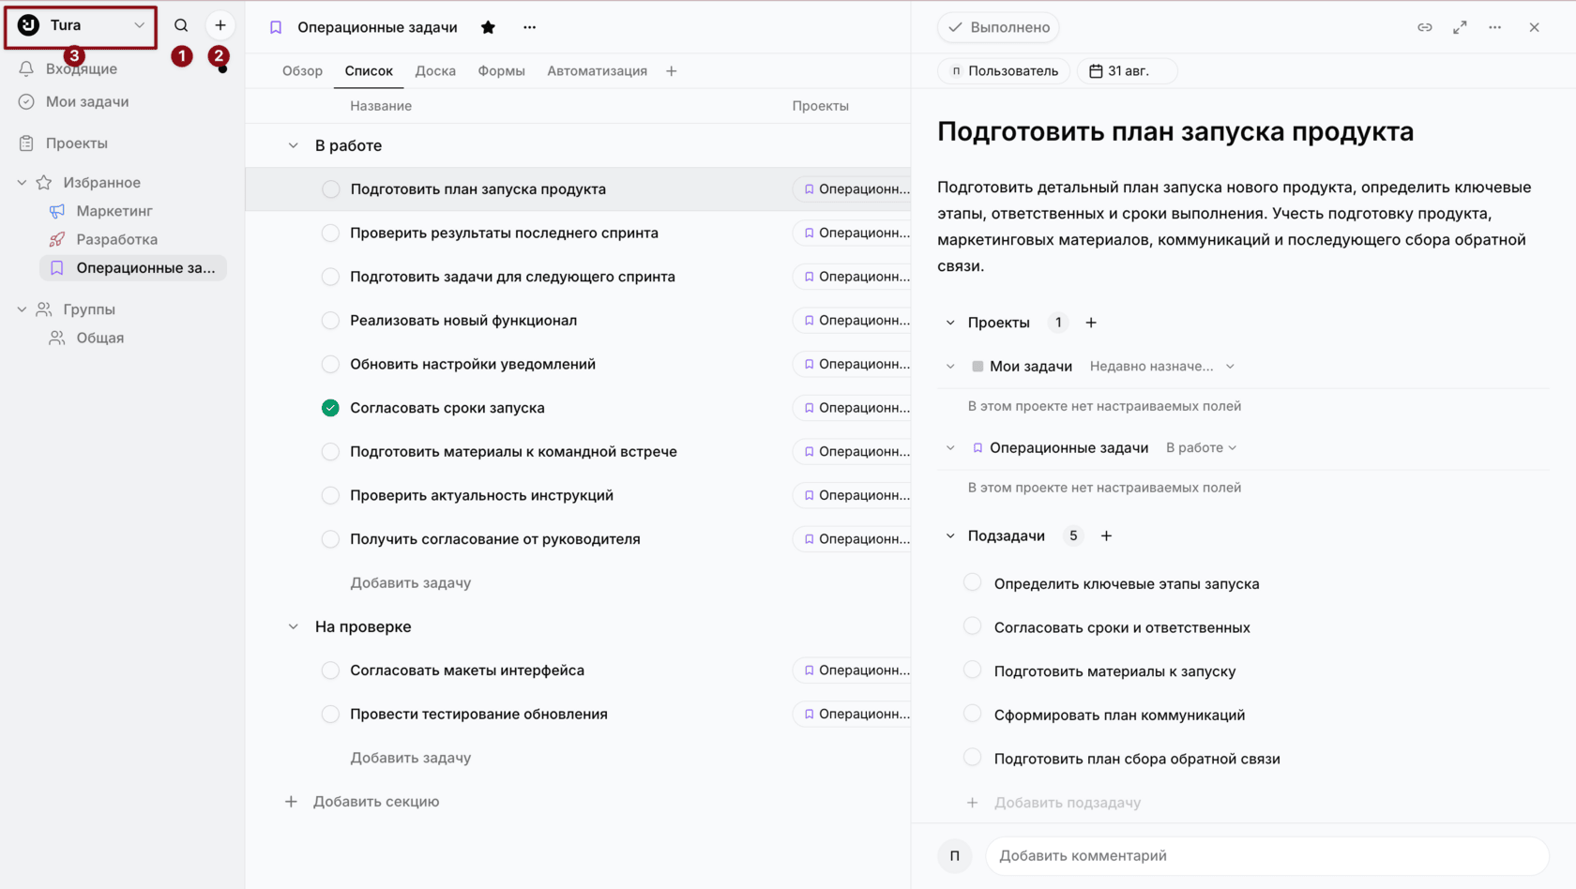Image resolution: width=1576 pixels, height=889 pixels.
Task: Open task Получить согласование от руководителя
Action: (x=495, y=538)
